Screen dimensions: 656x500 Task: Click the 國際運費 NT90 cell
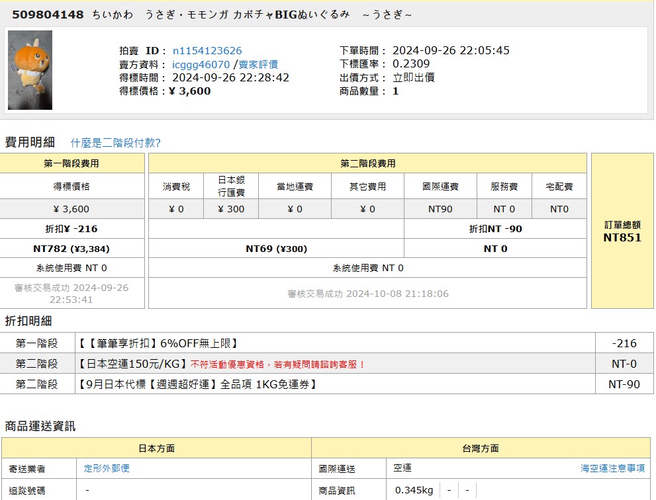tap(440, 208)
